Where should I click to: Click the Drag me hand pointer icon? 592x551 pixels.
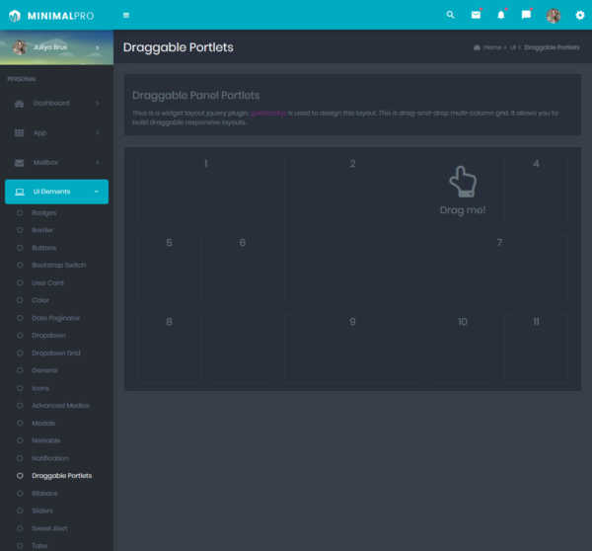pos(463,182)
